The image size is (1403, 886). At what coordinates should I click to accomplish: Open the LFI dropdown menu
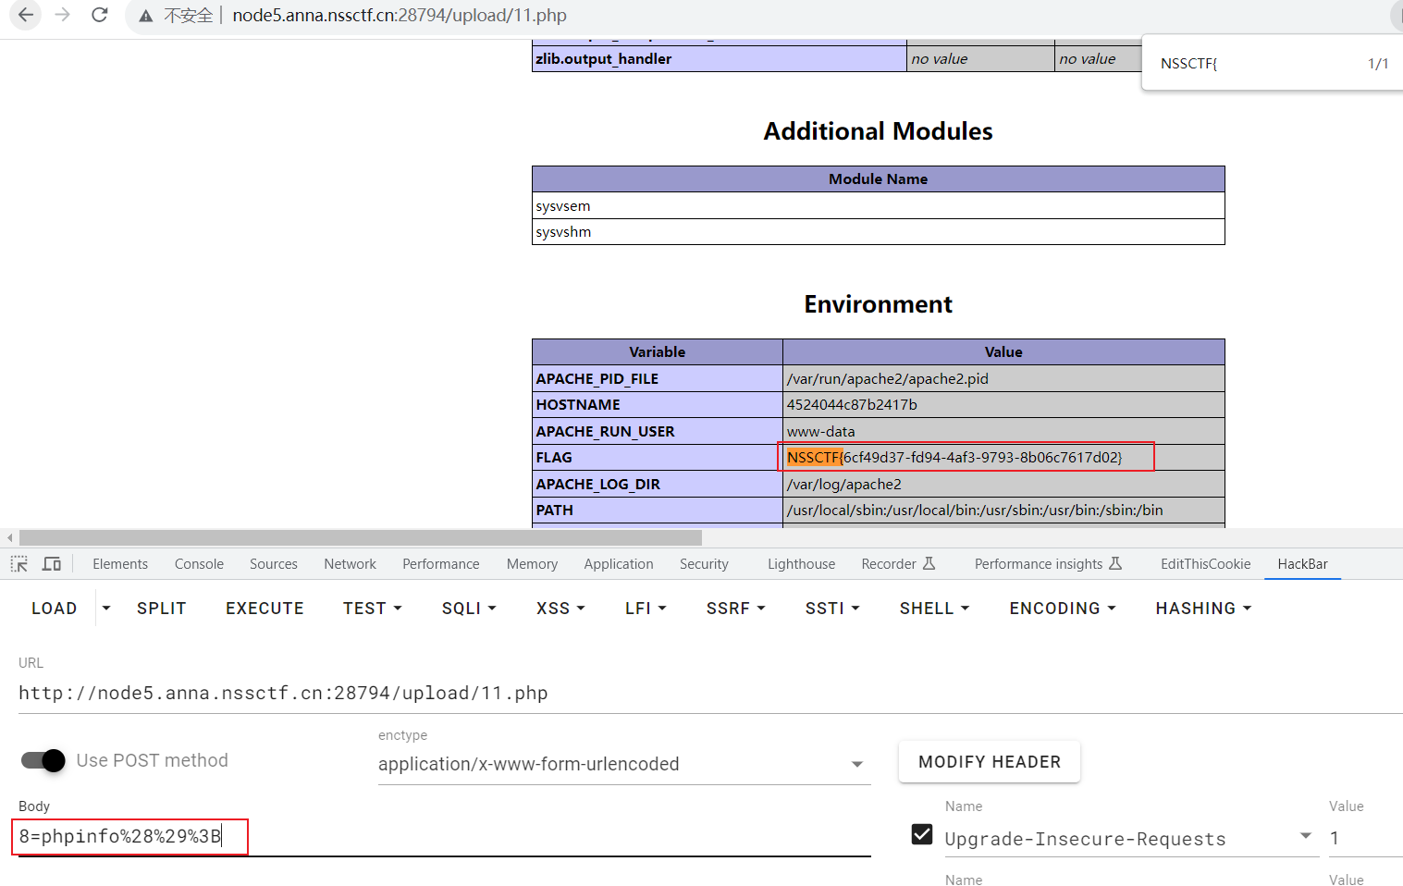pyautogui.click(x=646, y=609)
